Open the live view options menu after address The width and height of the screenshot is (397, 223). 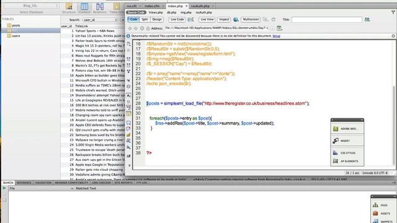280,28
